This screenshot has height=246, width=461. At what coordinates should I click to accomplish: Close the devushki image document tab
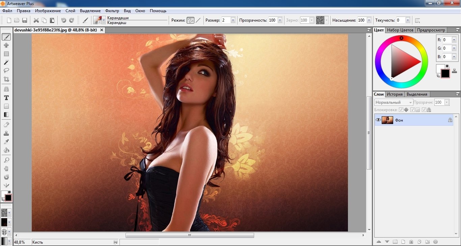coord(101,30)
